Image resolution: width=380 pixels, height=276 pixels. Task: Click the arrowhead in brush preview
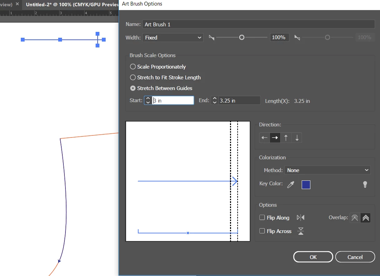point(235,181)
